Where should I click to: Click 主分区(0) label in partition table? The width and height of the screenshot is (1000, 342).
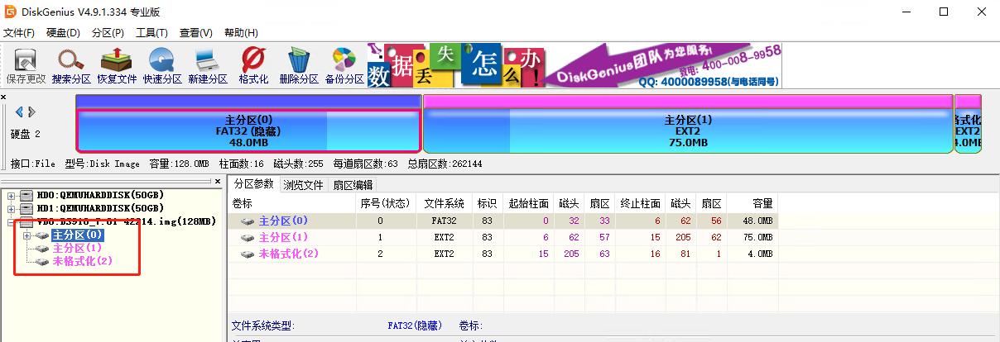[283, 221]
